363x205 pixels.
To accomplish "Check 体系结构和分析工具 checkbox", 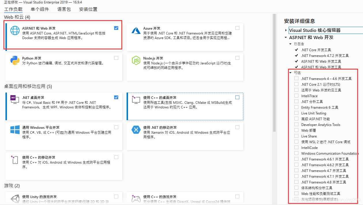I will point(296,188).
